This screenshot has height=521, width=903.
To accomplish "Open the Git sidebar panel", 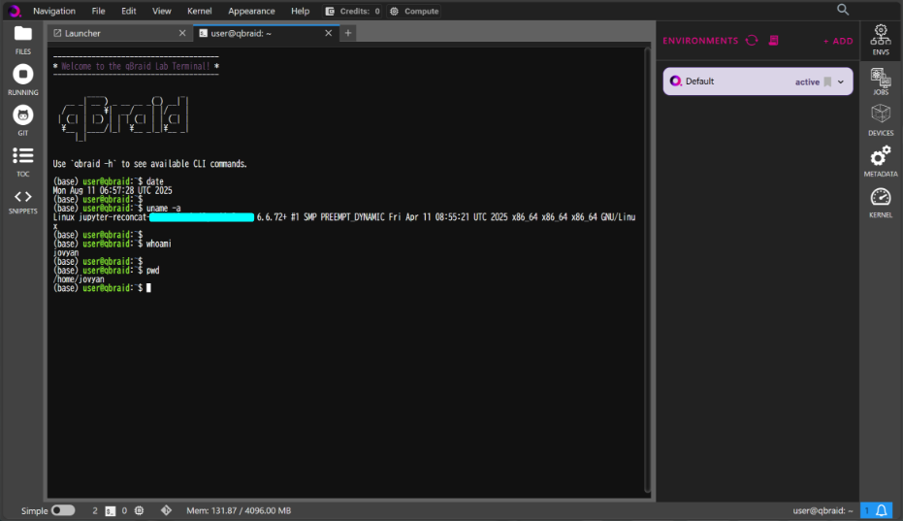I will coord(23,121).
